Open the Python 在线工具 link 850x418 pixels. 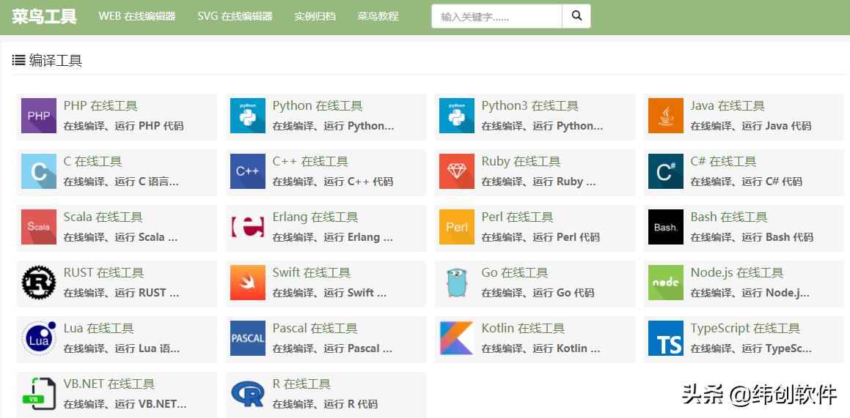[x=318, y=106]
